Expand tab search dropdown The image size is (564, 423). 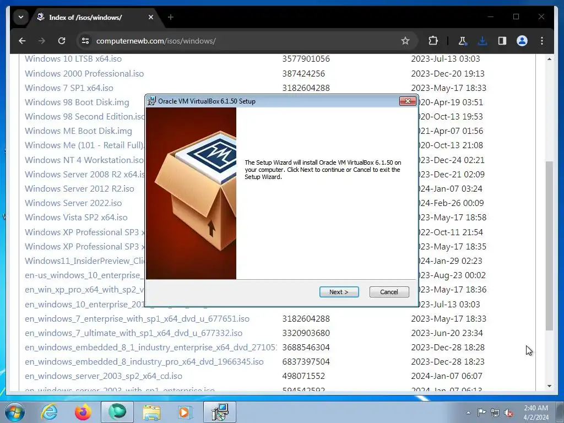21,17
